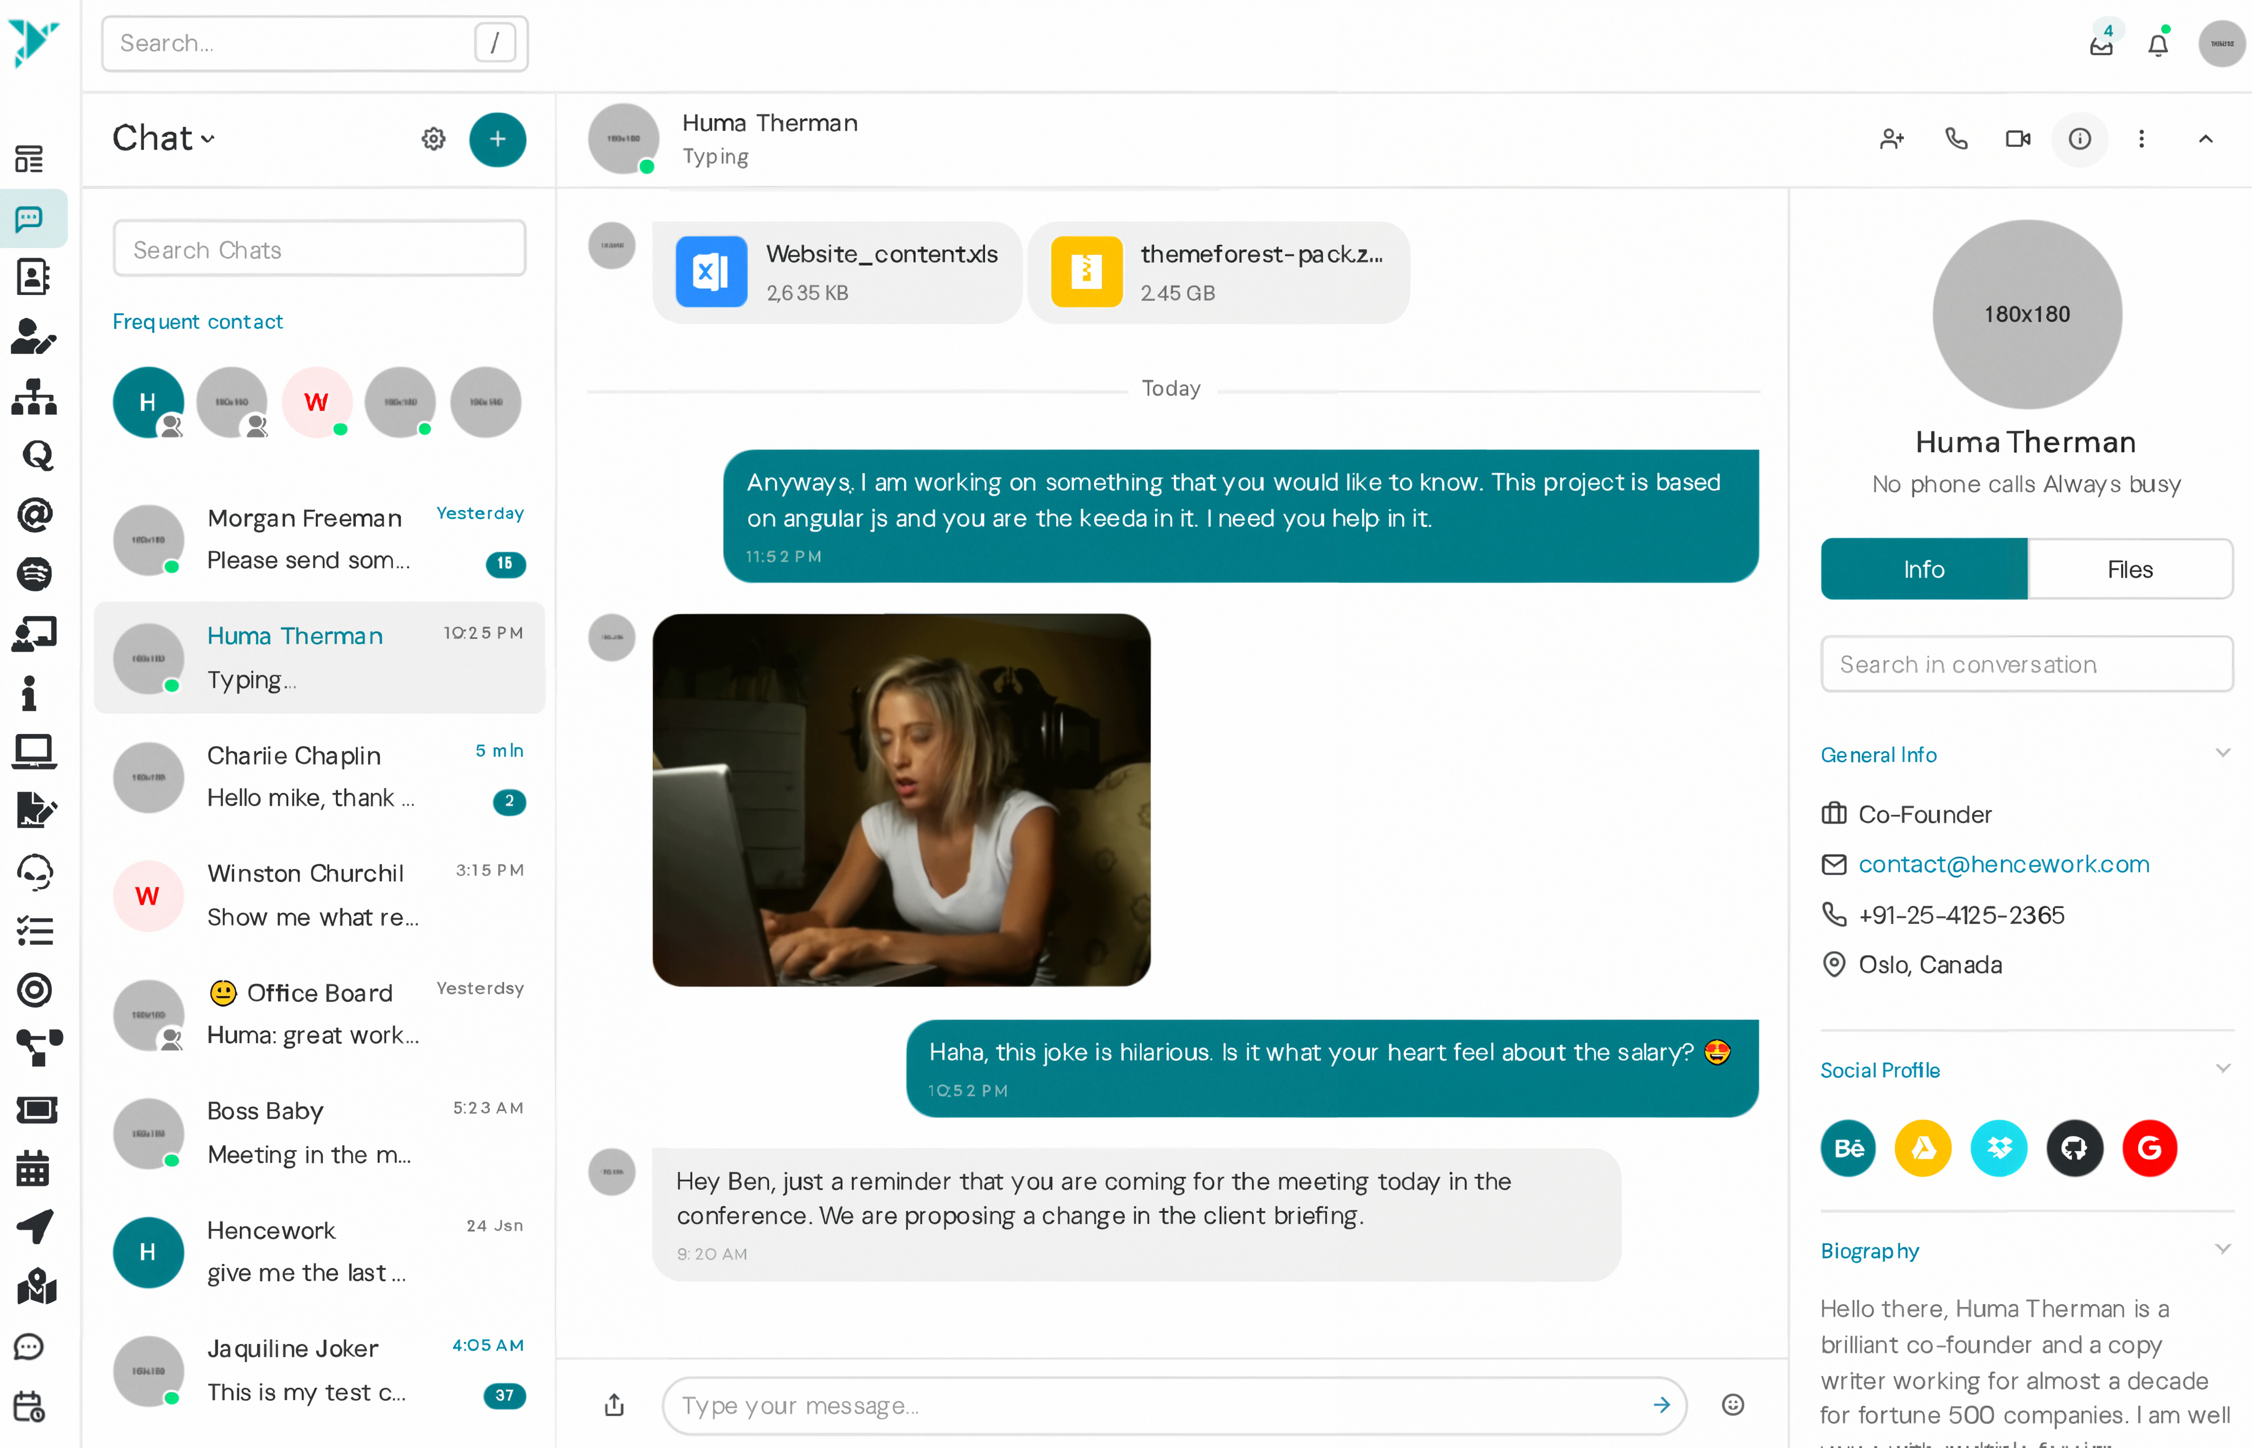
Task: Open the notifications bell
Action: tap(2158, 44)
